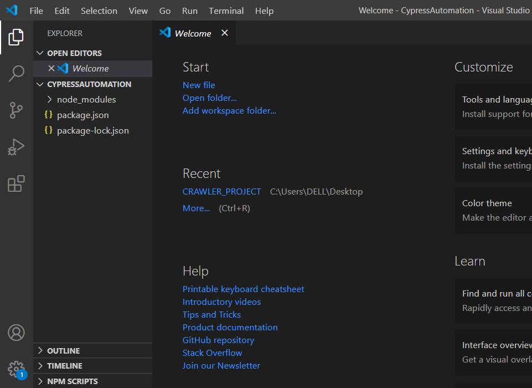
Task: Click the Explorer panel title
Action: pos(65,33)
